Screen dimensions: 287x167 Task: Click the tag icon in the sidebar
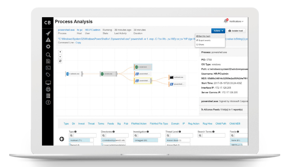pyautogui.click(x=48, y=75)
